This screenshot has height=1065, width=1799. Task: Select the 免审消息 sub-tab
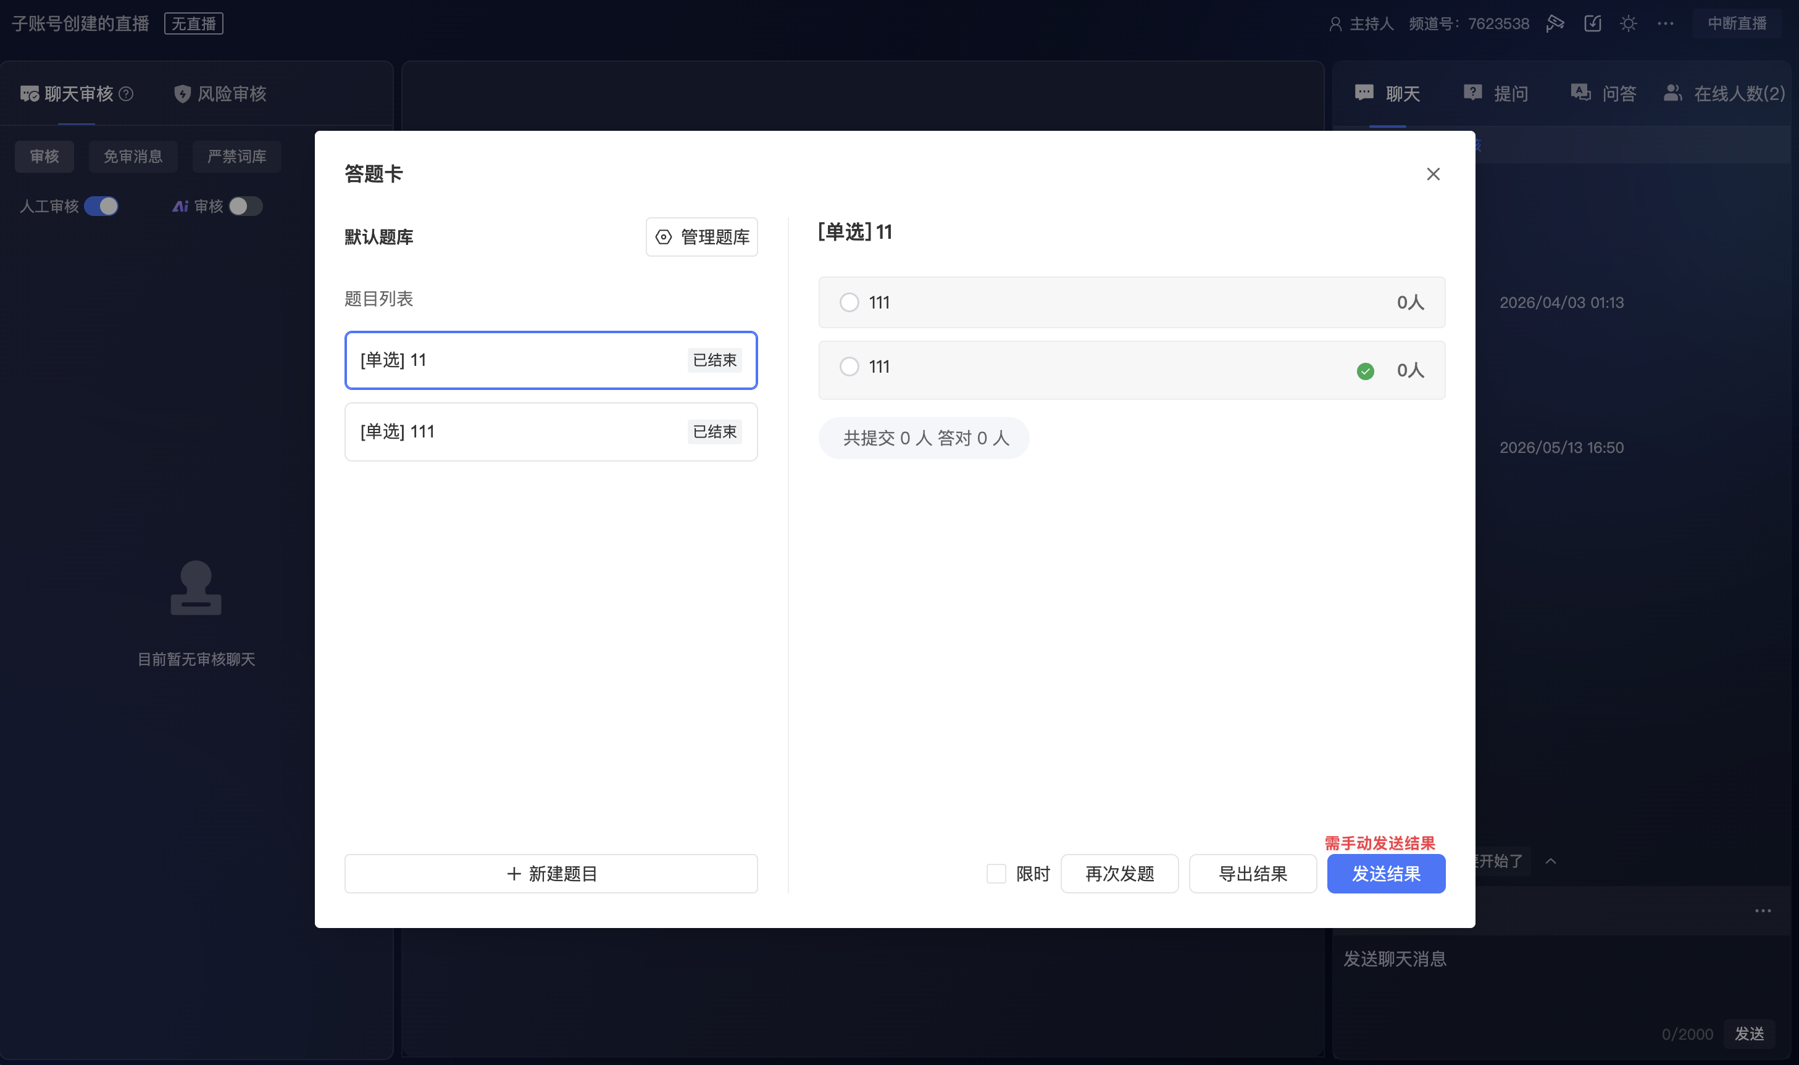tap(133, 157)
